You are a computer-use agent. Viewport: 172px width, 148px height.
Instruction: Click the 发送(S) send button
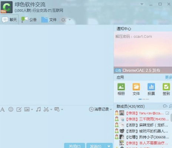pyautogui.click(x=96, y=146)
